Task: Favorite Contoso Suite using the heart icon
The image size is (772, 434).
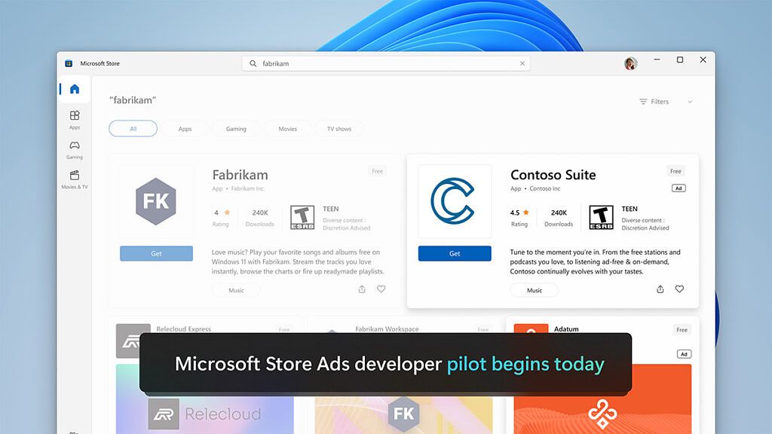Action: pos(679,289)
